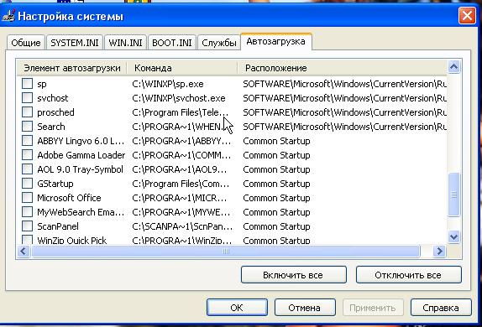Viewport: 482px width, 327px height.
Task: Select the BOOT.INI tab
Action: [172, 43]
